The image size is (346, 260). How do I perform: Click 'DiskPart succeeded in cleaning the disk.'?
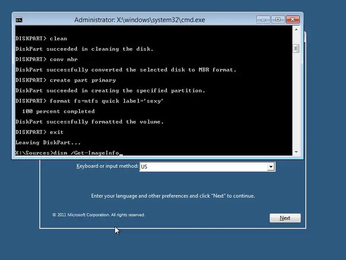pyautogui.click(x=84, y=49)
